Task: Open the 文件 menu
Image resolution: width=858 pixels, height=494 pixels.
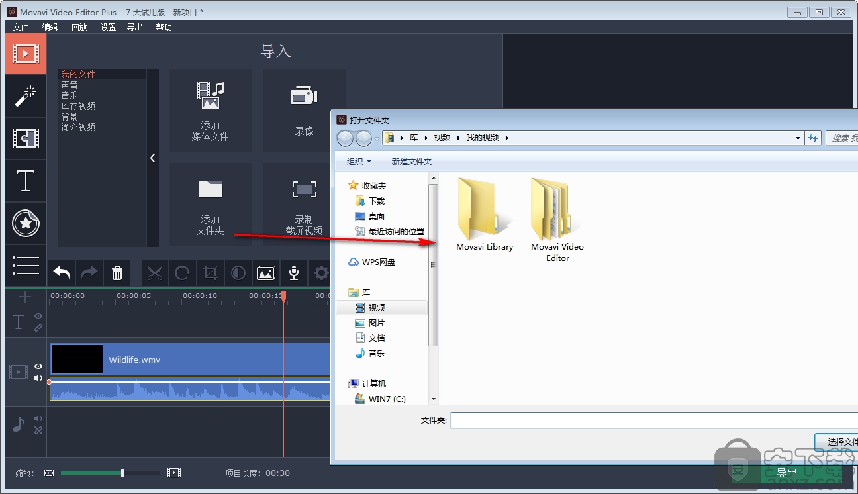Action: coord(21,27)
